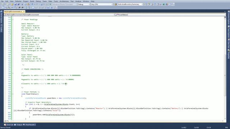This screenshot has width=230, height=129.
Task: Open the Solution Explorer side tab
Action: 229,18
